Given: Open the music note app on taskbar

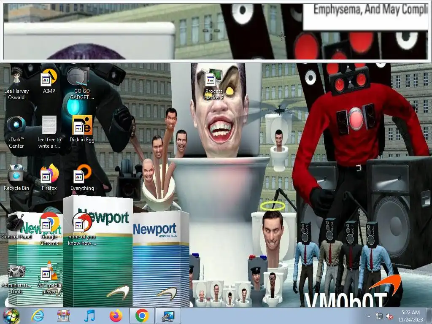Looking at the screenshot, I should pyautogui.click(x=89, y=316).
